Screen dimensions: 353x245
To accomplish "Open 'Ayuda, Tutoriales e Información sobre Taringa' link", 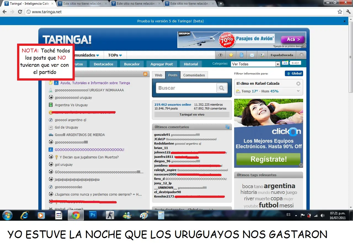I will click(95, 83).
